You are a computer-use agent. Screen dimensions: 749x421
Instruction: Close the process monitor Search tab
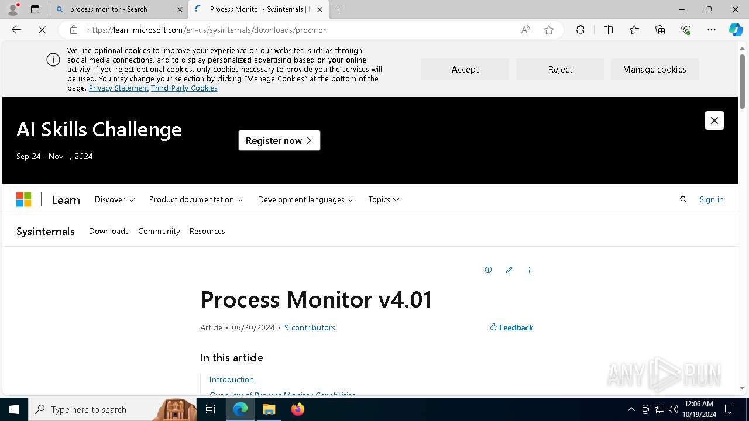coord(180,9)
